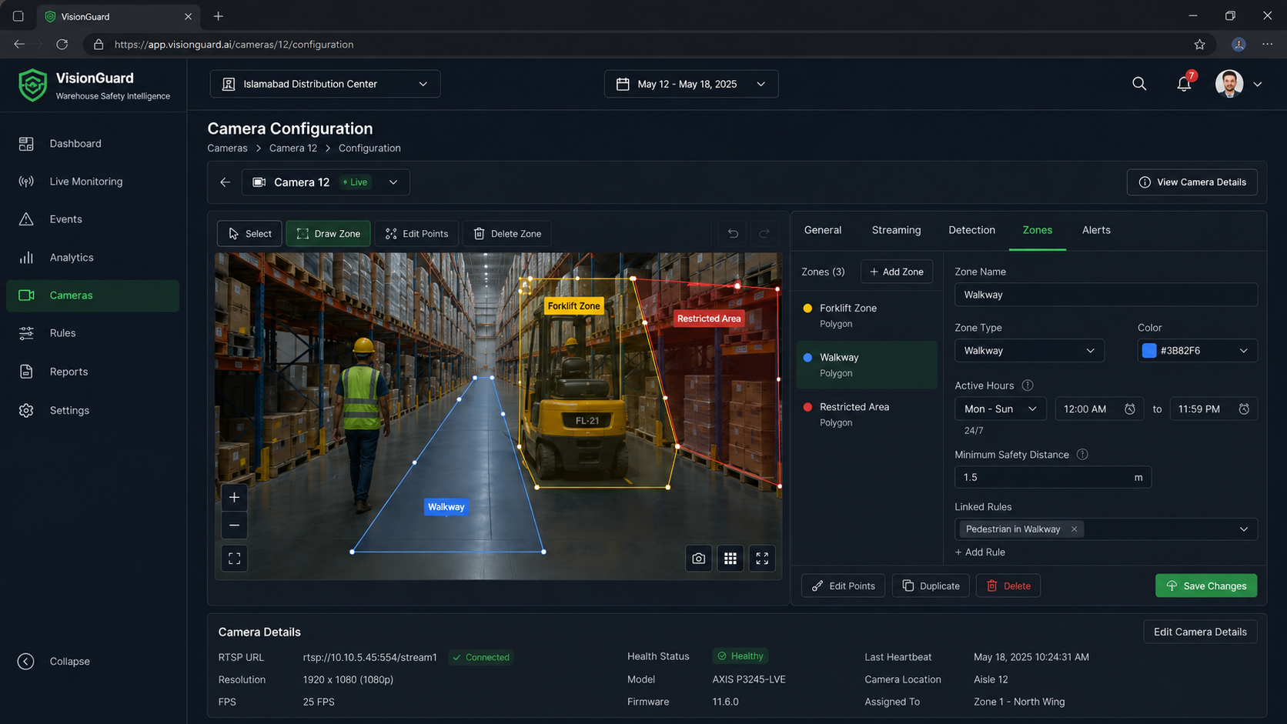The width and height of the screenshot is (1287, 724).
Task: Open the zone color #3B82F6 picker
Action: point(1197,351)
